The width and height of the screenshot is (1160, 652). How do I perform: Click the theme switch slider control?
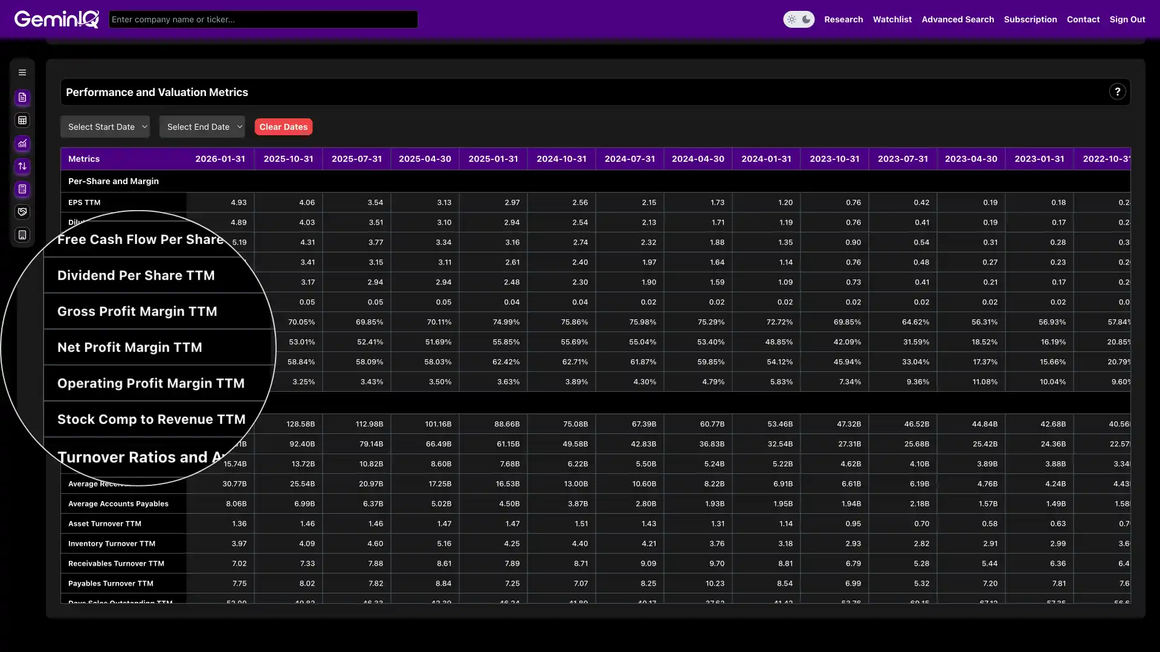coord(799,19)
